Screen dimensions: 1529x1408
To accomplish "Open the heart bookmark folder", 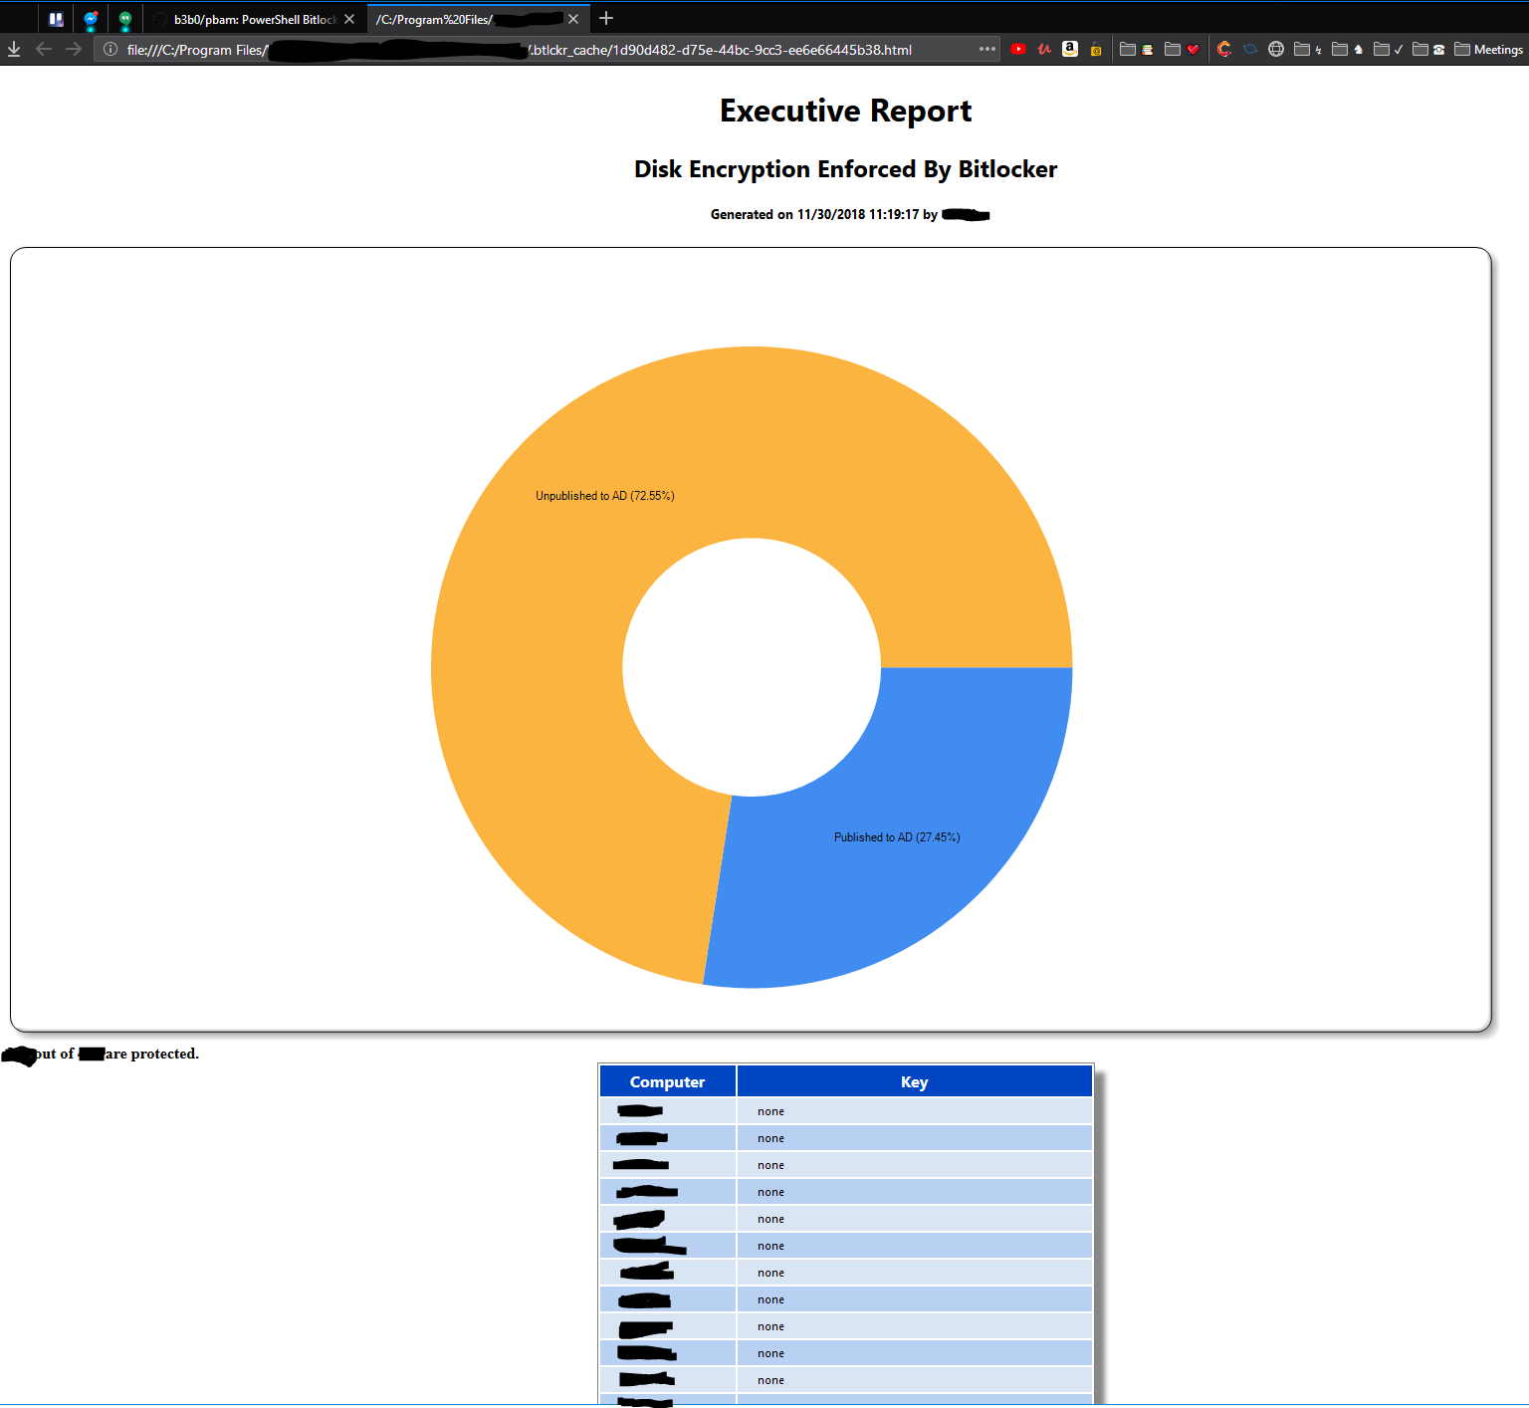I will 1182,49.
